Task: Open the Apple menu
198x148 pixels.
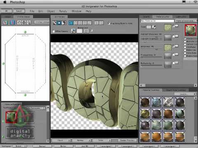Action: [5, 2]
